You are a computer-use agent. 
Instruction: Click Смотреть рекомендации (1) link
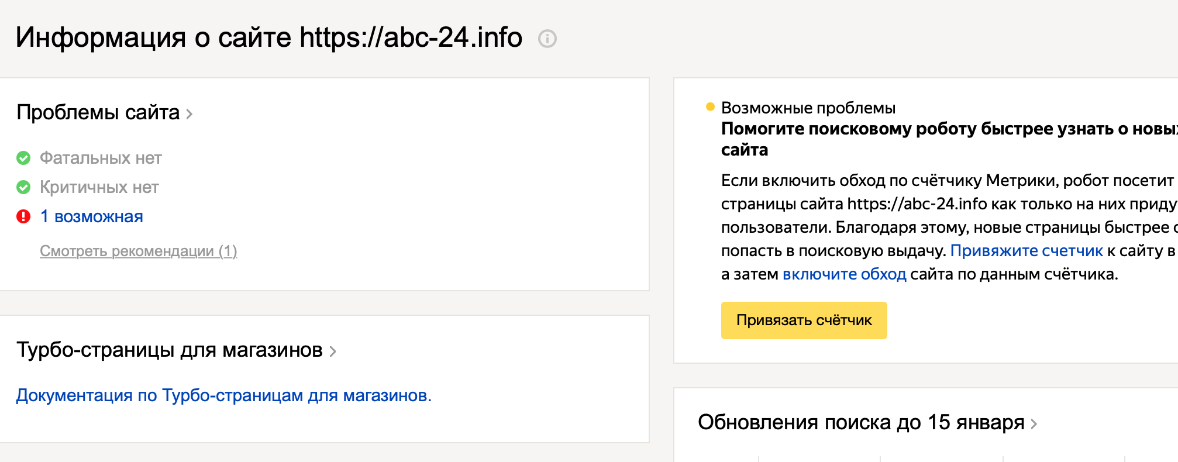(x=138, y=251)
